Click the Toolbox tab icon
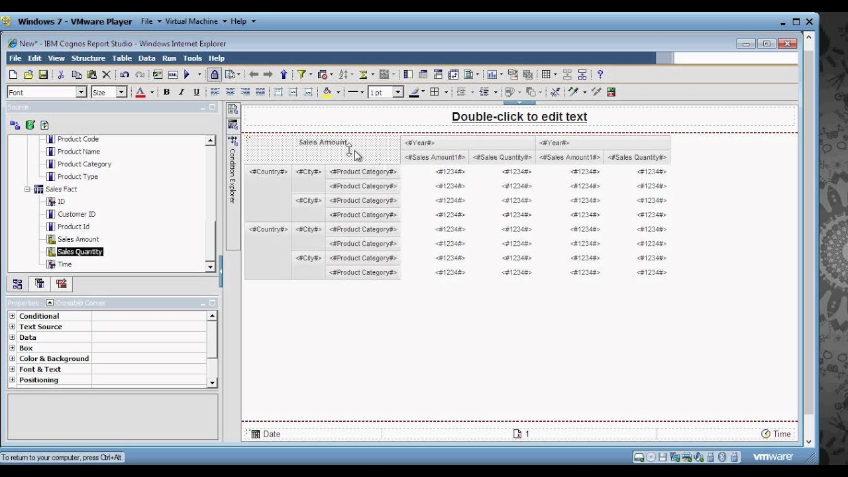The width and height of the screenshot is (848, 477). (62, 284)
